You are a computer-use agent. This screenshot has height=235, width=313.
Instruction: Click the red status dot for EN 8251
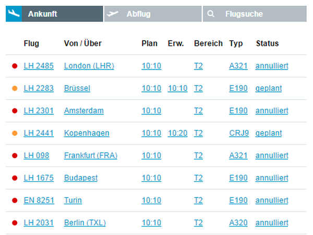pyautogui.click(x=15, y=200)
